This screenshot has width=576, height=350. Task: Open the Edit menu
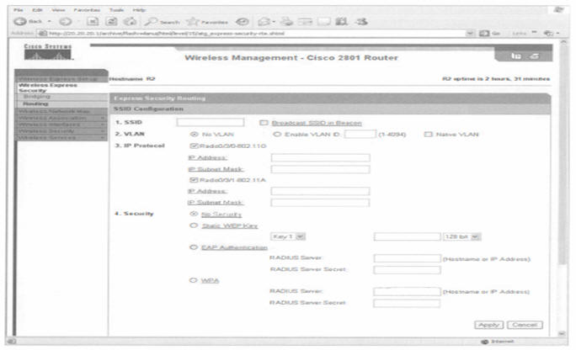click(x=37, y=10)
